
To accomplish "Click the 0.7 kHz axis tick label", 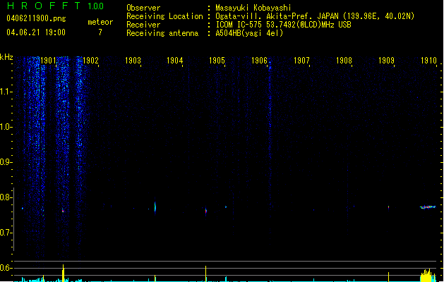I will click(x=6, y=233).
